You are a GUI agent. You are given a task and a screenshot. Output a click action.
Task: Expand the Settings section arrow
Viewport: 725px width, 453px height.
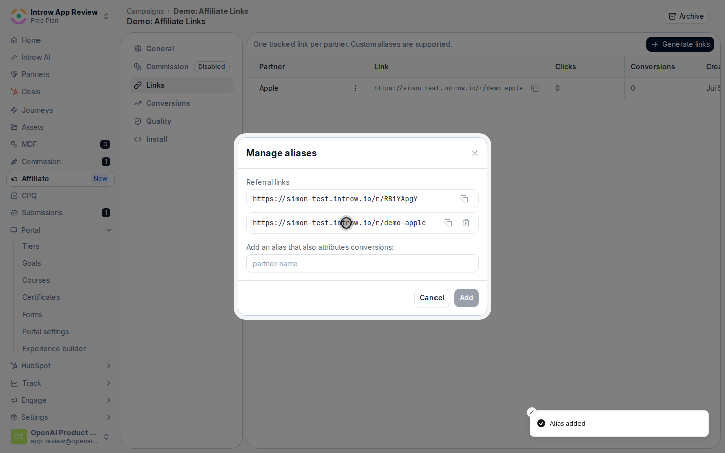coord(109,417)
